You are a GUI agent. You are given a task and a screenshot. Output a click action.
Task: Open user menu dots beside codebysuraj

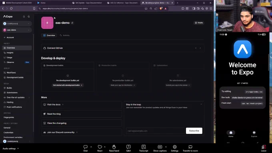pos(30,141)
